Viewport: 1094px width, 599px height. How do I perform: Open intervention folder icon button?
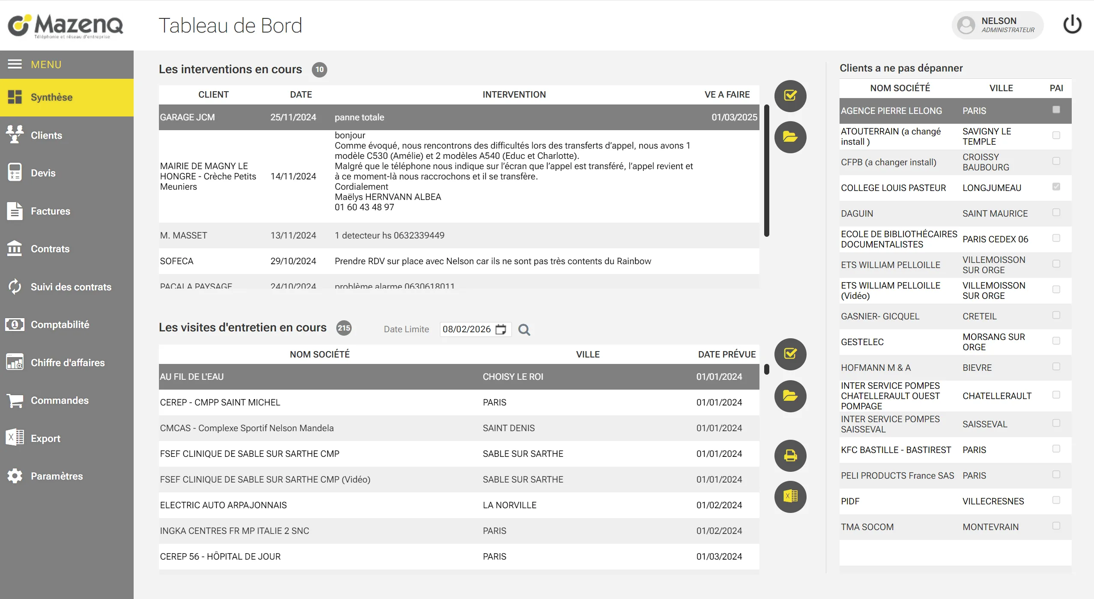click(790, 137)
